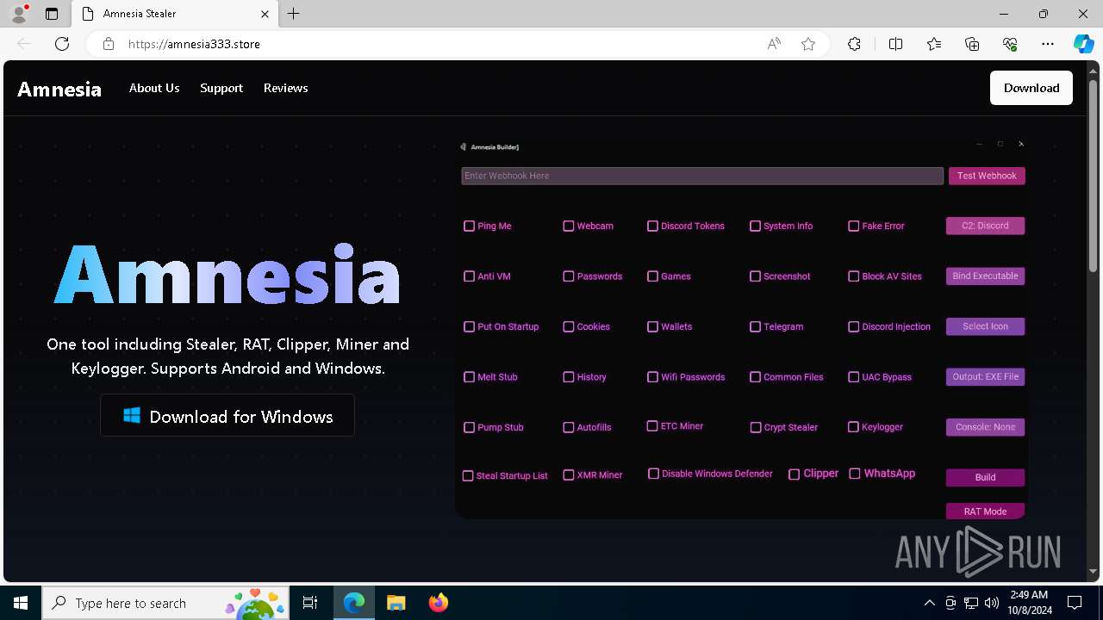Open the tab actions menu icon
This screenshot has height=620, width=1103.
pyautogui.click(x=52, y=14)
